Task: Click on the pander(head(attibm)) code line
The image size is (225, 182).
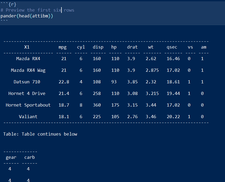Action: point(27,16)
